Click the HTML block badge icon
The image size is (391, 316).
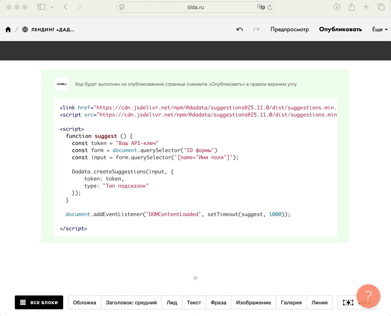point(62,84)
